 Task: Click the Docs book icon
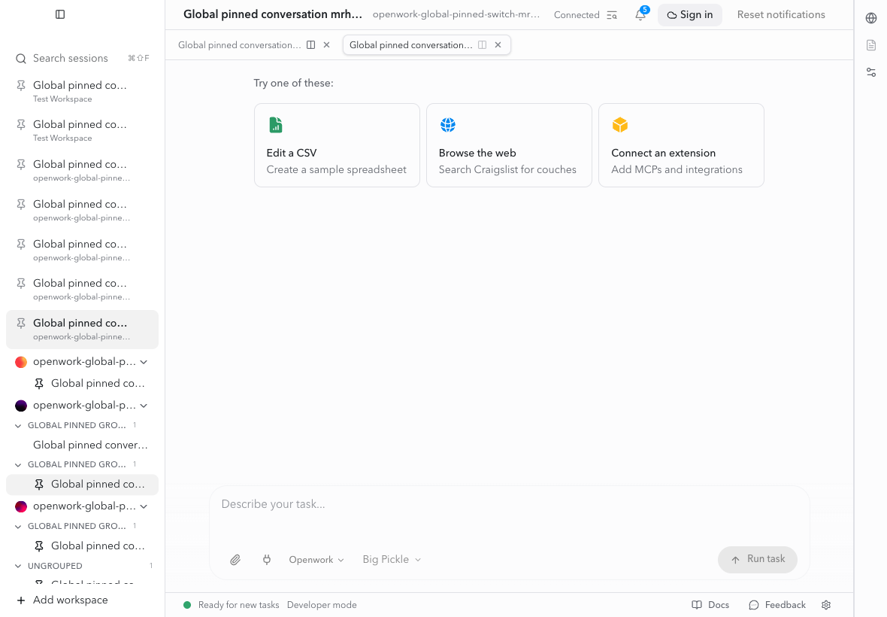click(697, 605)
